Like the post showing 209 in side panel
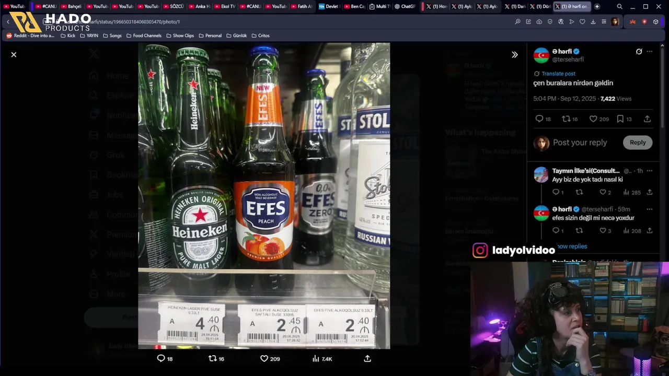The height and width of the screenshot is (376, 669). (593, 119)
